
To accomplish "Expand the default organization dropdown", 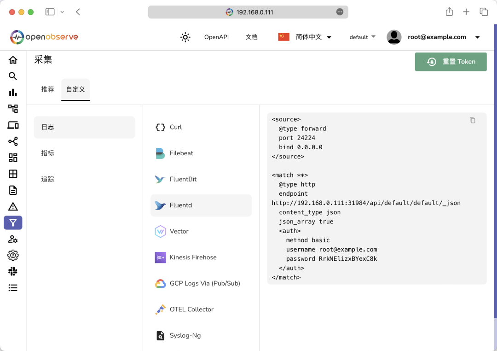I will pos(363,37).
